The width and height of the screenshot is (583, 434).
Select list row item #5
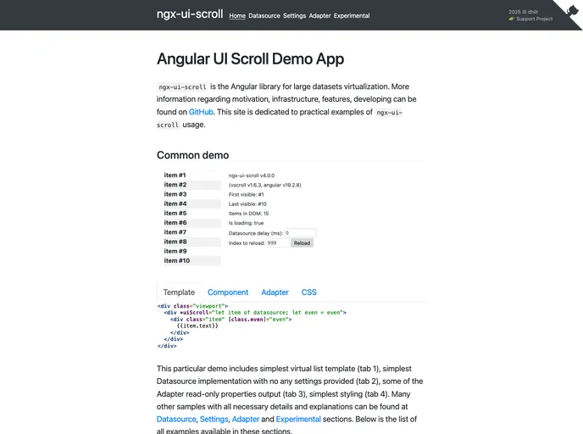tap(192, 213)
